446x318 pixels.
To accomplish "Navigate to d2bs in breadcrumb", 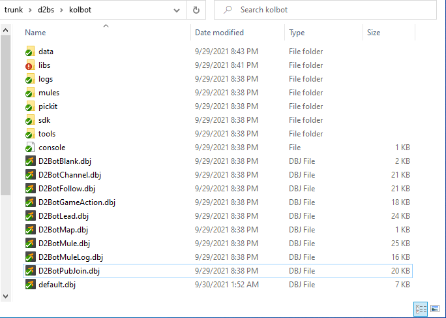I will 46,10.
